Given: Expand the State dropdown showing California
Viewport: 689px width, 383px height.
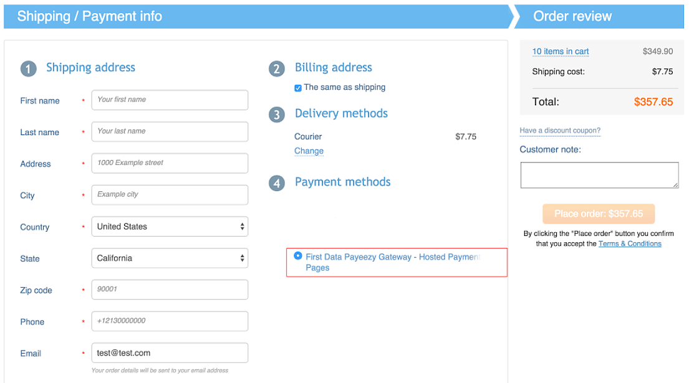Looking at the screenshot, I should (170, 258).
